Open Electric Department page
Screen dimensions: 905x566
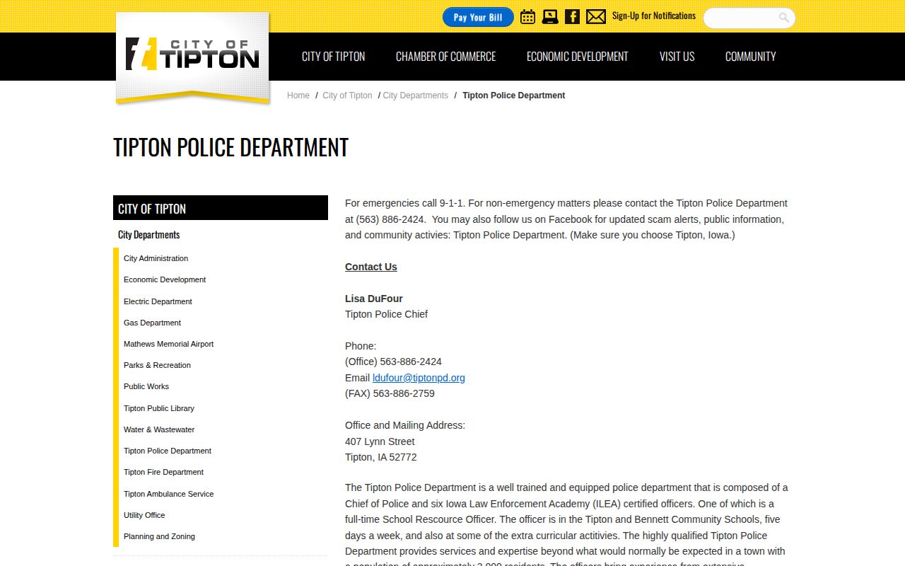click(x=158, y=301)
